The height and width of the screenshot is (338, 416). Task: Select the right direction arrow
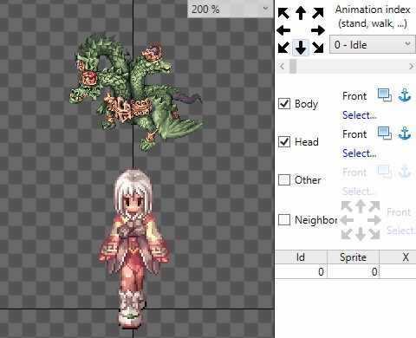click(318, 30)
